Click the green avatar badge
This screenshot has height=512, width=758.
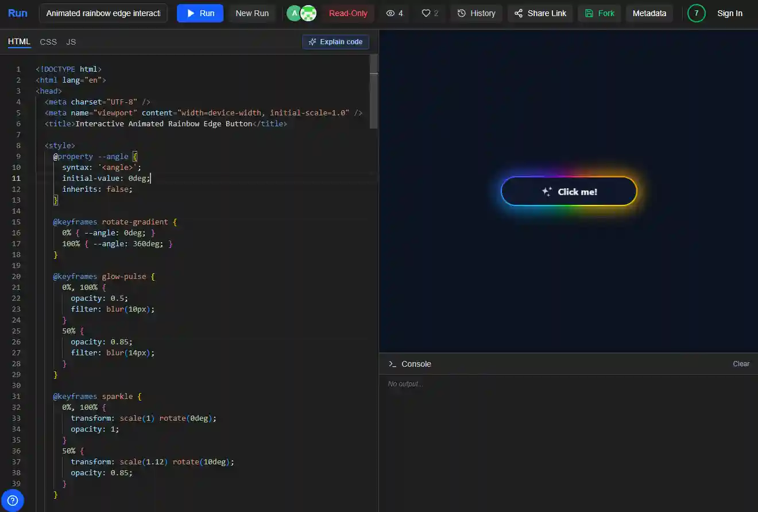coord(293,12)
